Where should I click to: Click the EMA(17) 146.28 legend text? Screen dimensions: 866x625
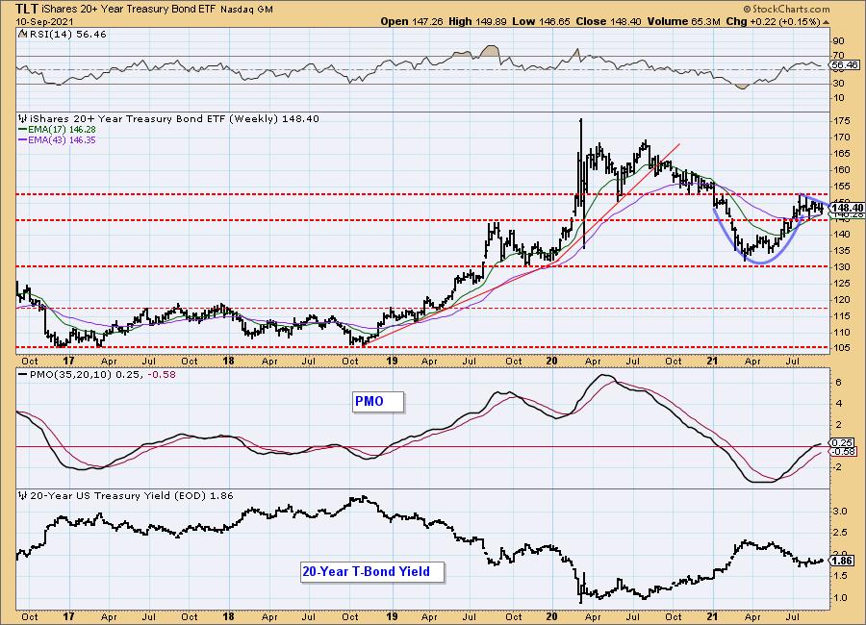pyautogui.click(x=62, y=130)
